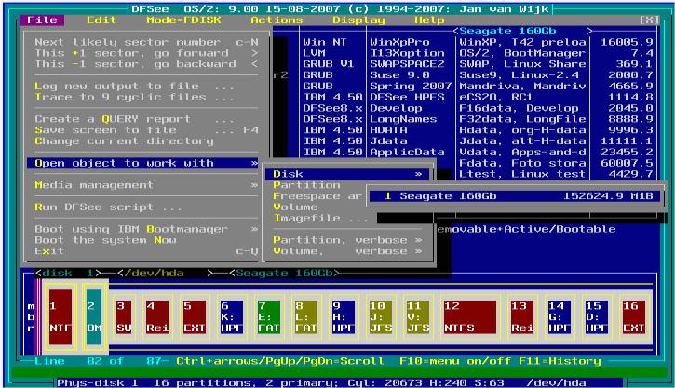Click partition block 14 G: HPF

(560, 317)
